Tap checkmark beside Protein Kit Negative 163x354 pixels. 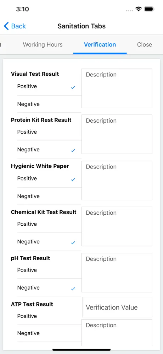[x=73, y=151]
